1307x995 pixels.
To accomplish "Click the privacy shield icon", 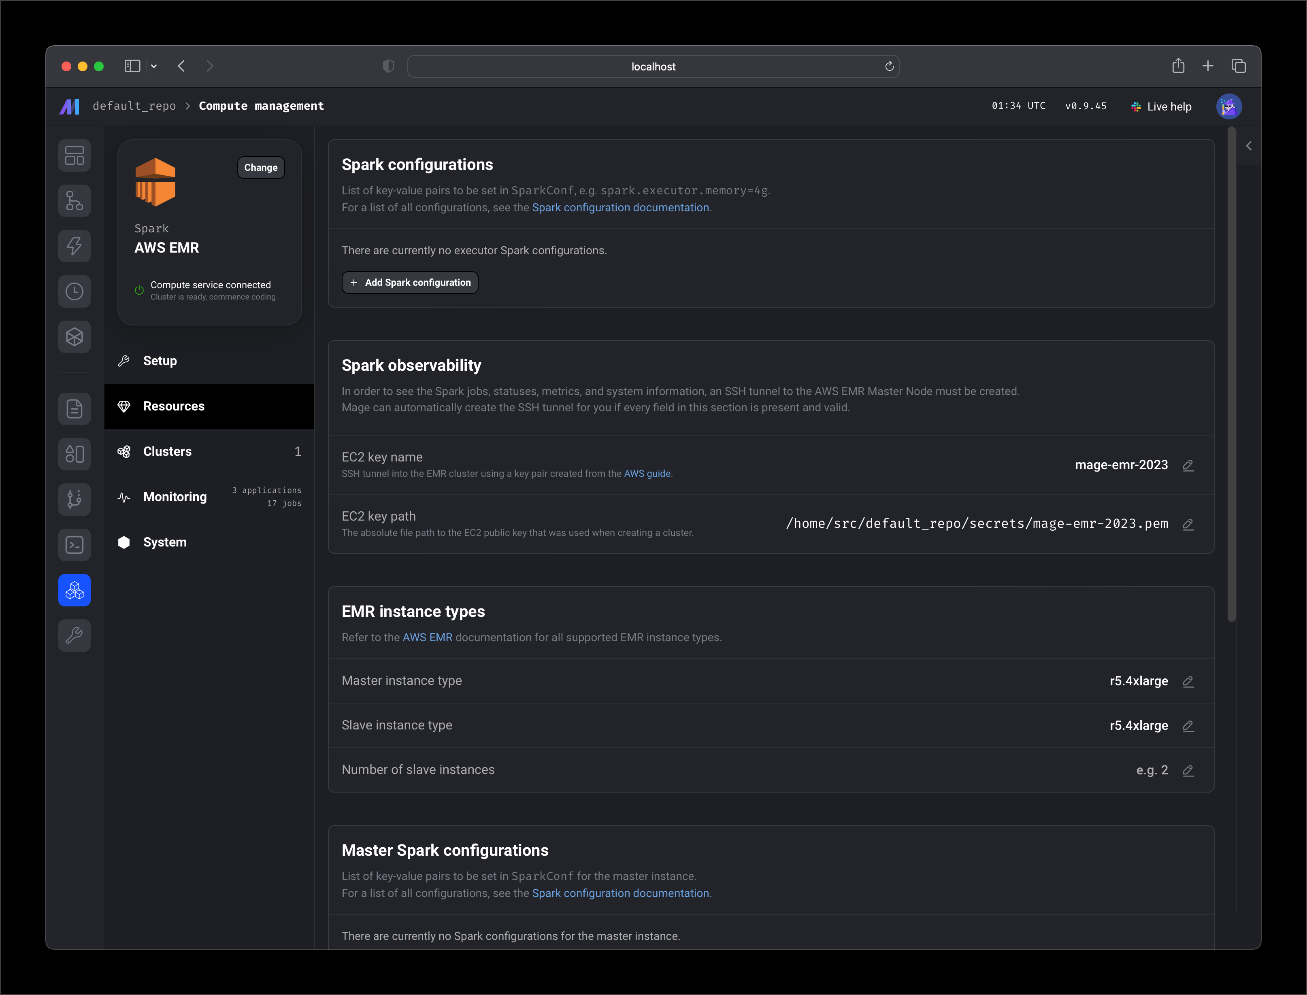I will (389, 66).
